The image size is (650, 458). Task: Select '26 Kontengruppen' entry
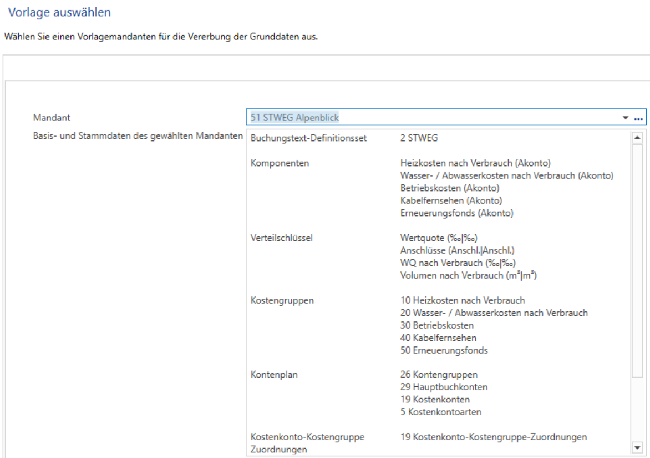click(x=439, y=374)
